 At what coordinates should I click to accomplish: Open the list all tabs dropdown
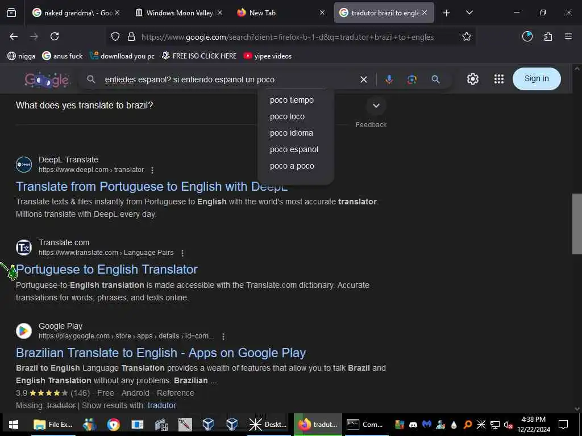pyautogui.click(x=469, y=12)
